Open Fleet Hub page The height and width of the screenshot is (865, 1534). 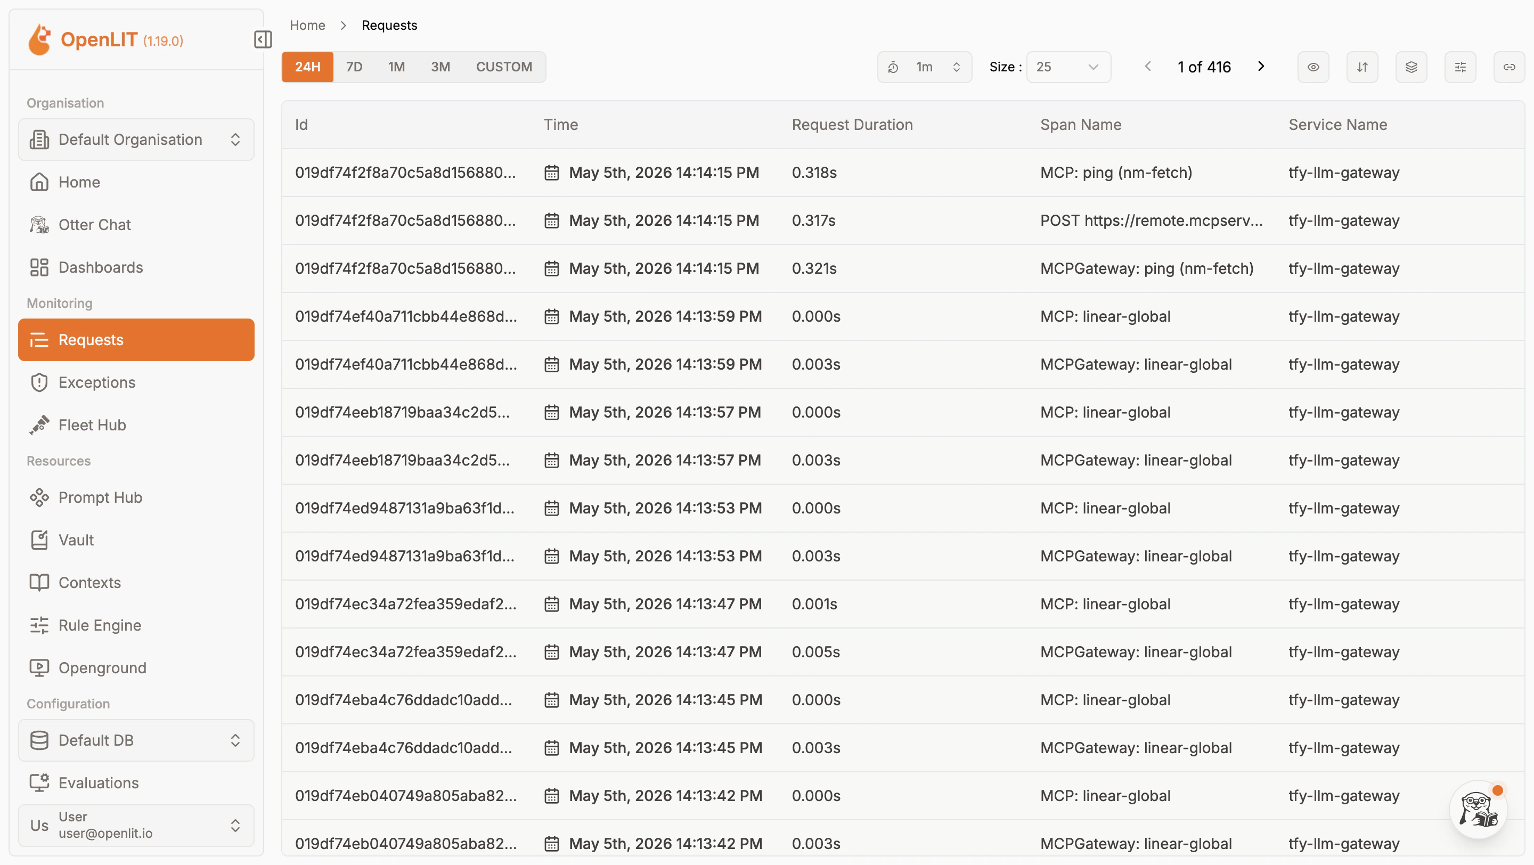(136, 425)
